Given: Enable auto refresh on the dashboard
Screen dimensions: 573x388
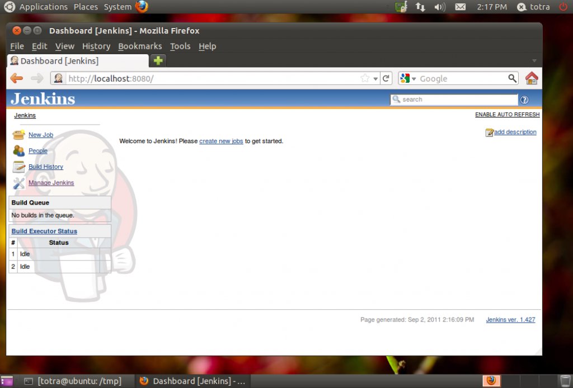Looking at the screenshot, I should pyautogui.click(x=507, y=115).
